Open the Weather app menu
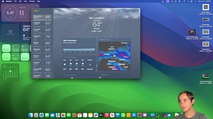Image resolution: width=213 pixels, height=119 pixels. pyautogui.click(x=9, y=1)
